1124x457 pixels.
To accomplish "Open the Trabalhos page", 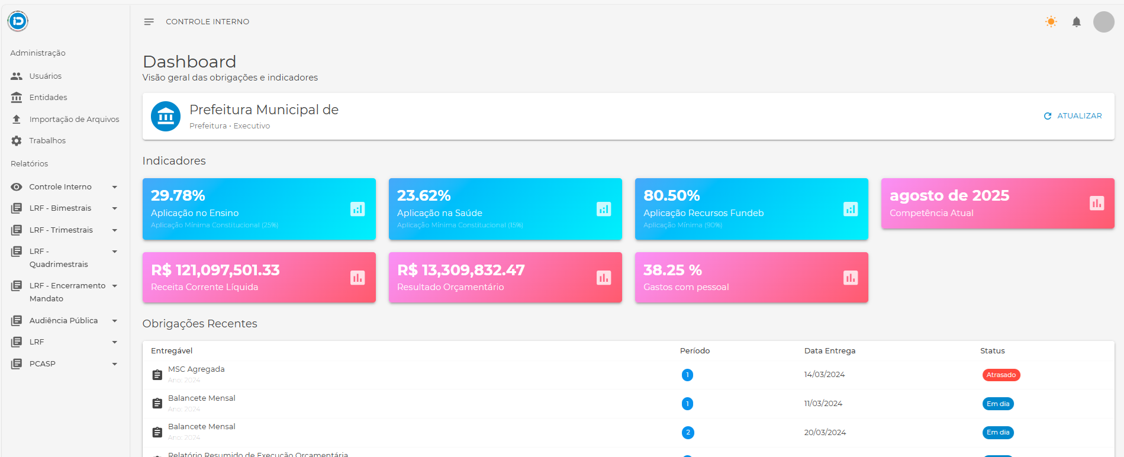I will [47, 141].
